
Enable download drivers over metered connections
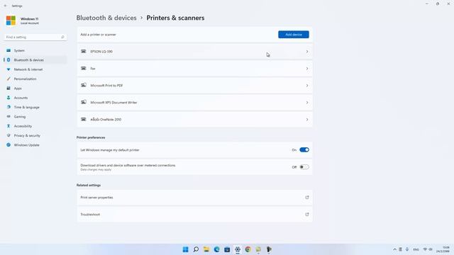coord(304,167)
